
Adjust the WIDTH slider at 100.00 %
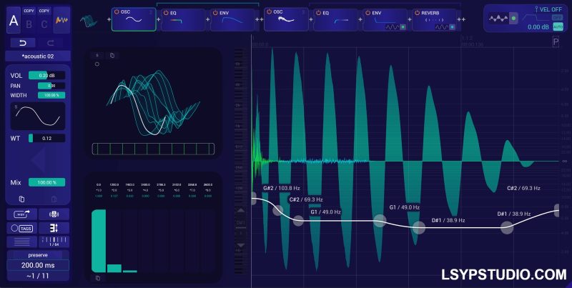tap(51, 95)
